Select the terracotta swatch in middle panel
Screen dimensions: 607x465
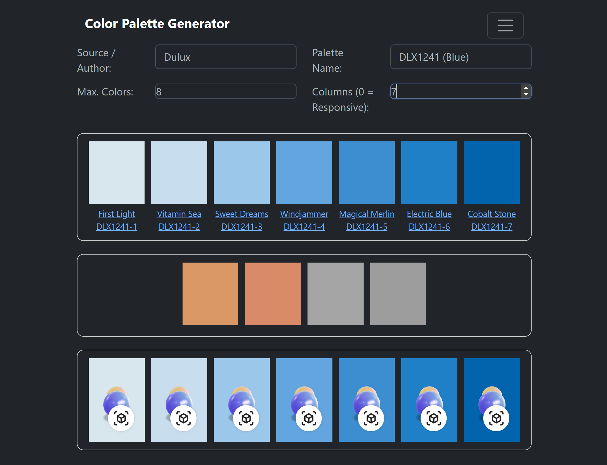273,294
